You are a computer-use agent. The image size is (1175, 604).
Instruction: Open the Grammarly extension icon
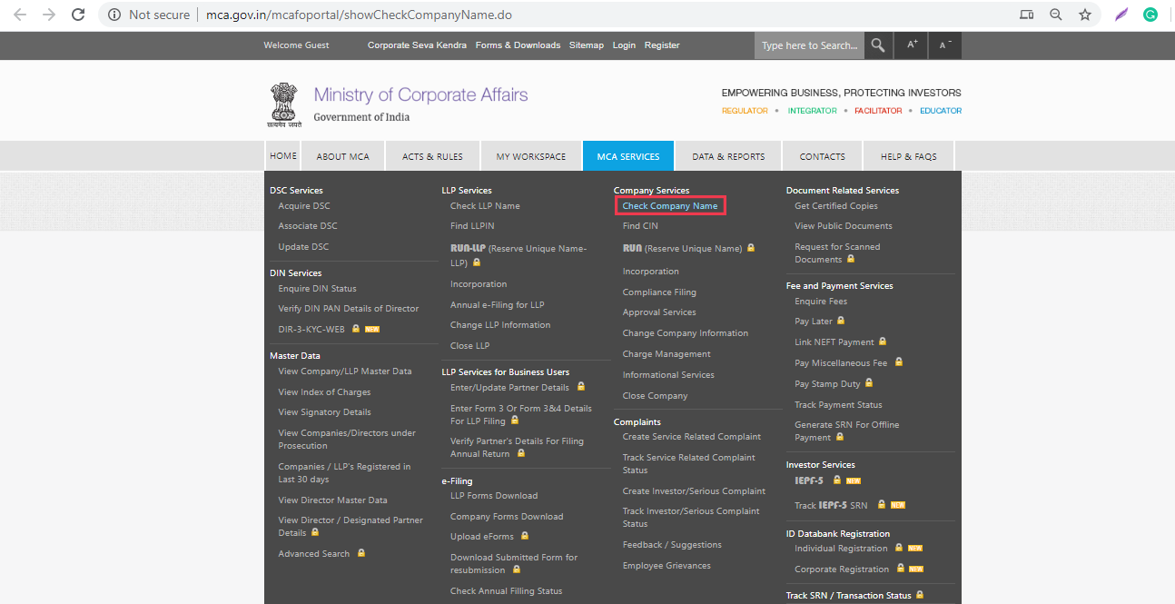[x=1150, y=15]
